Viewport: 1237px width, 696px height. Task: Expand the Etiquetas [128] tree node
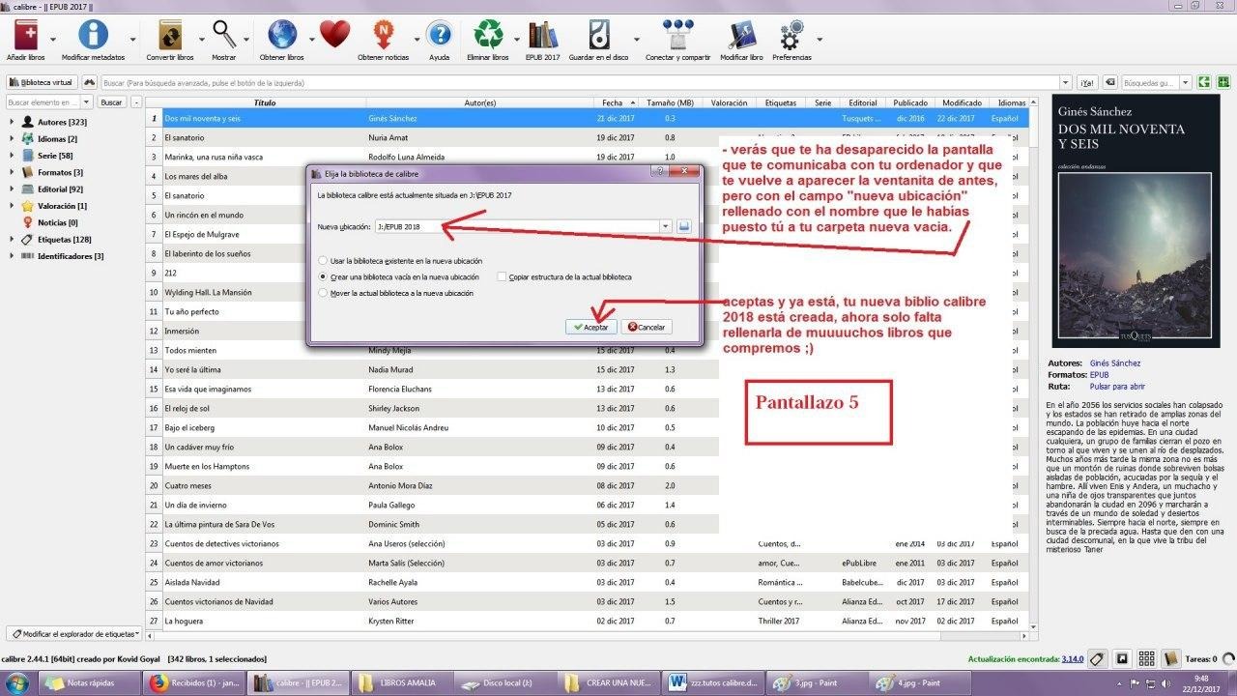tap(12, 240)
